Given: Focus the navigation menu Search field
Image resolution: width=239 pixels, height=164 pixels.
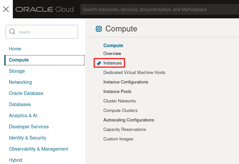Looking at the screenshot, I should pyautogui.click(x=42, y=32).
